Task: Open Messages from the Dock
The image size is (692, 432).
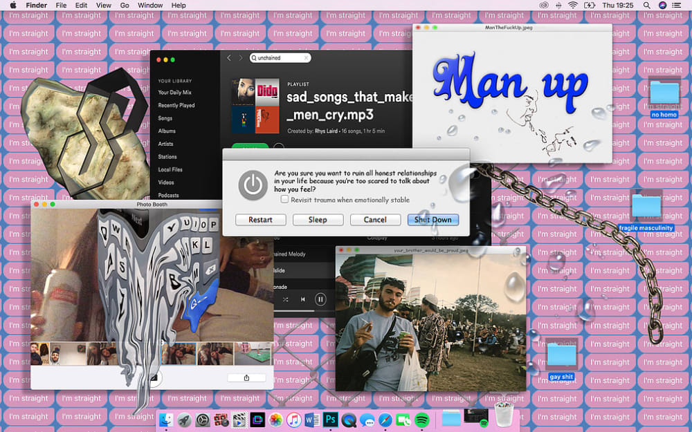Action: click(x=367, y=420)
